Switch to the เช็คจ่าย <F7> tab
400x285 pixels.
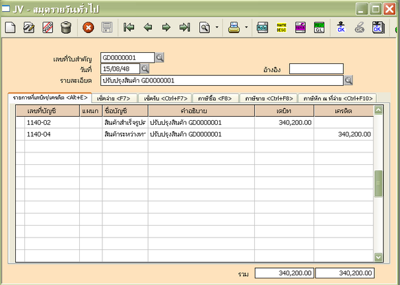pos(113,98)
